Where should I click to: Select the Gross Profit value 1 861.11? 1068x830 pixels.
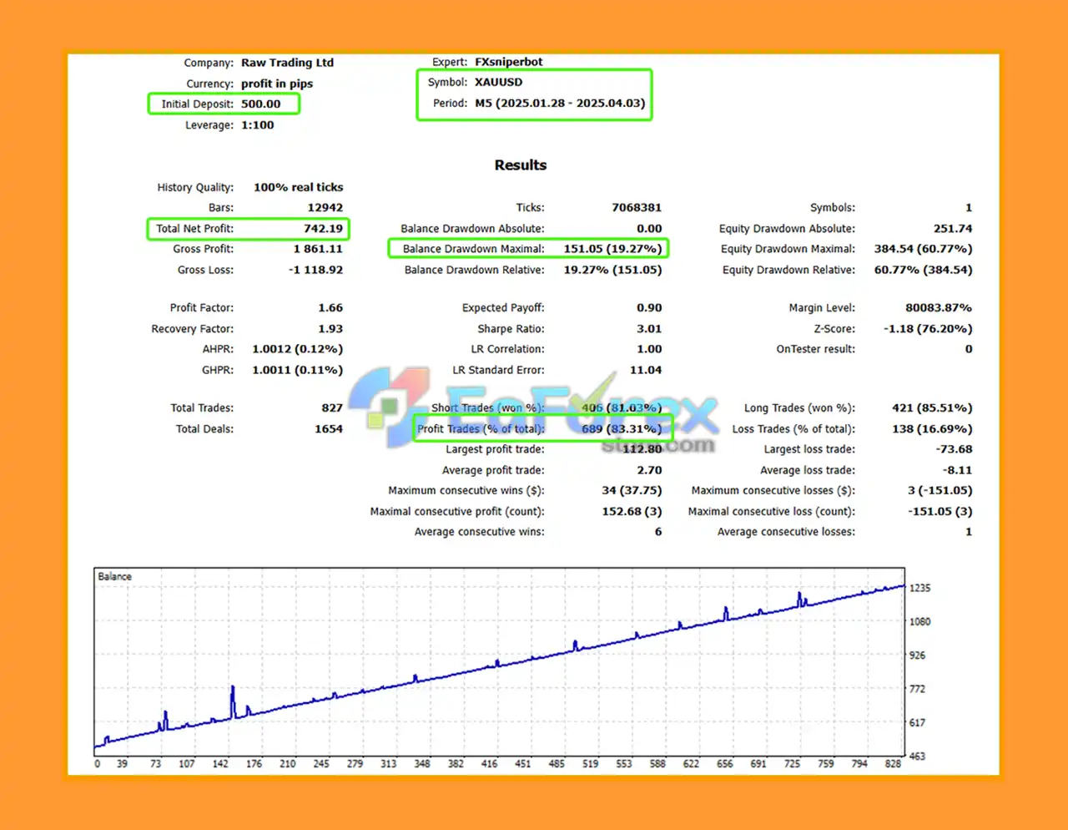(318, 249)
